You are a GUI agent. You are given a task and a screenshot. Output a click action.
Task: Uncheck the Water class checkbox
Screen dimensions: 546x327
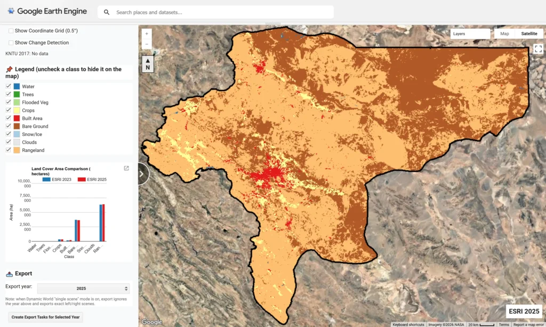(9, 86)
